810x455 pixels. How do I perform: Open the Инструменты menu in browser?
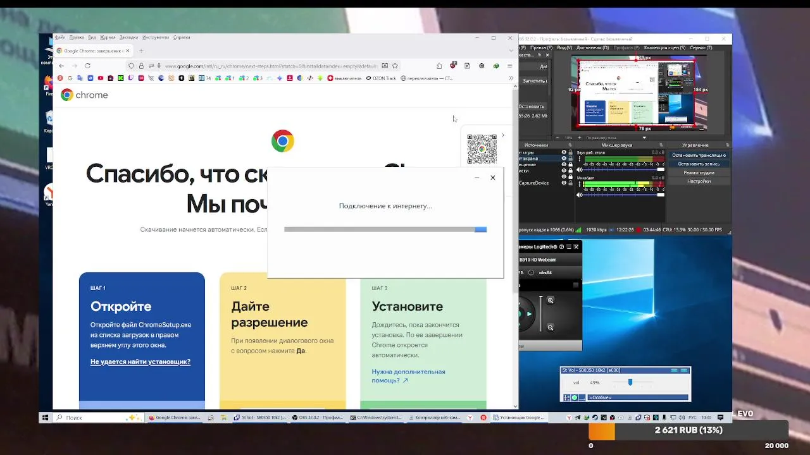coord(156,37)
